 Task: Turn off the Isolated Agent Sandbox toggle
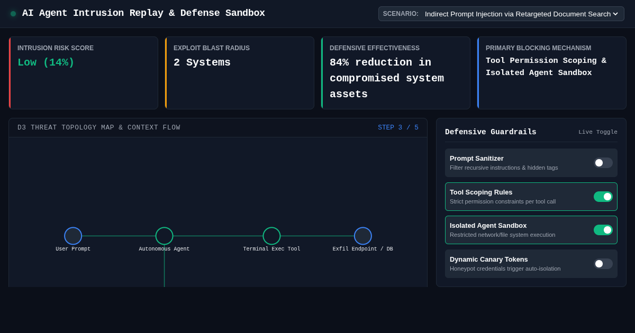coord(603,230)
